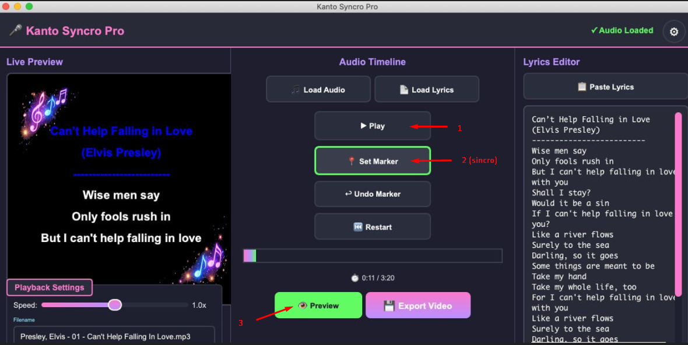The image size is (688, 345).
Task: Open settings via the gear icon
Action: (674, 32)
